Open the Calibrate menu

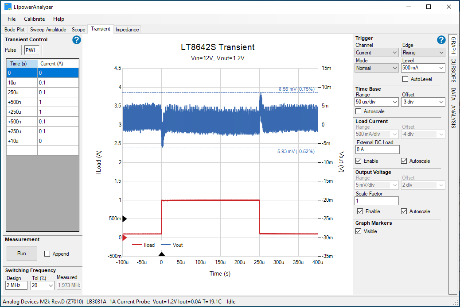[34, 19]
